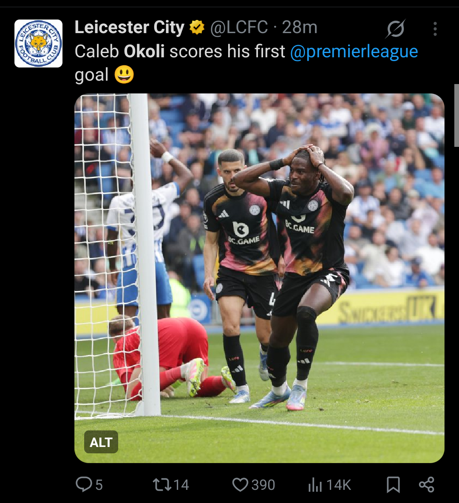Open the Grok explain-post icon
This screenshot has width=459, height=503.
395,29
